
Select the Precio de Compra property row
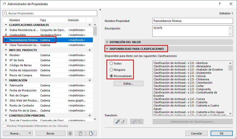(48, 75)
